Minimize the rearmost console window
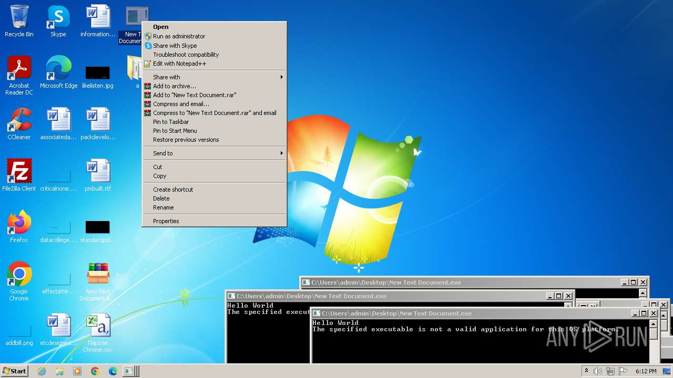 click(624, 282)
